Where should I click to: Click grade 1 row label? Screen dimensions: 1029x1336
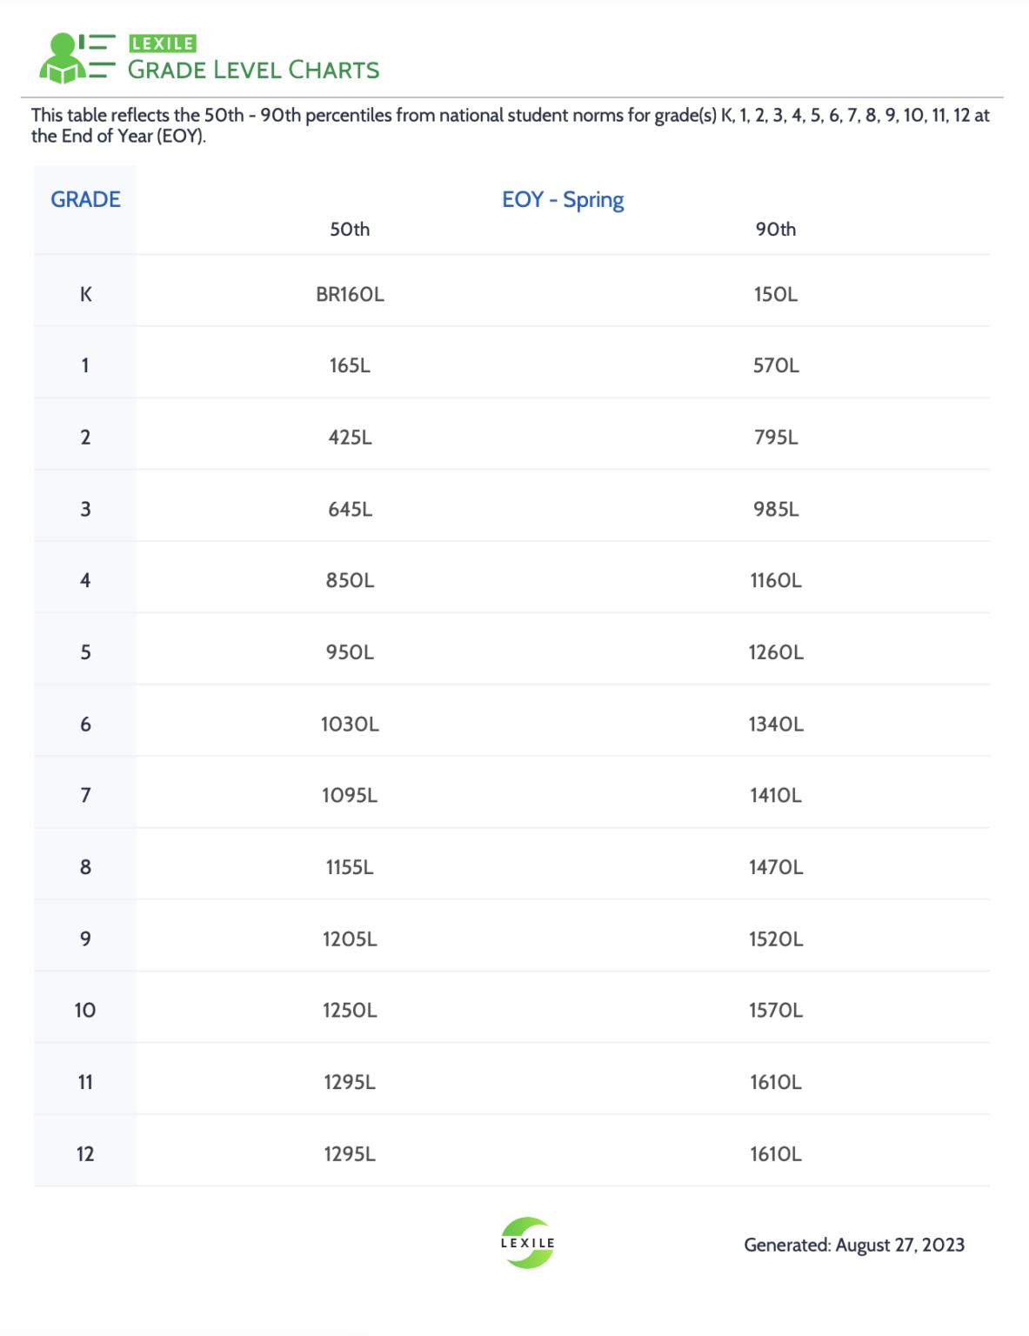click(x=85, y=365)
